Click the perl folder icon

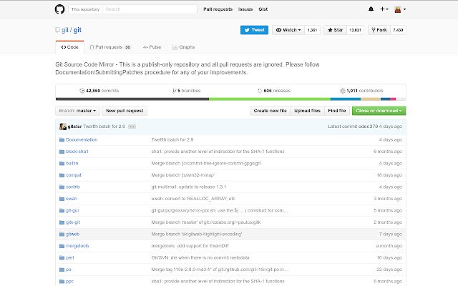tap(62, 257)
